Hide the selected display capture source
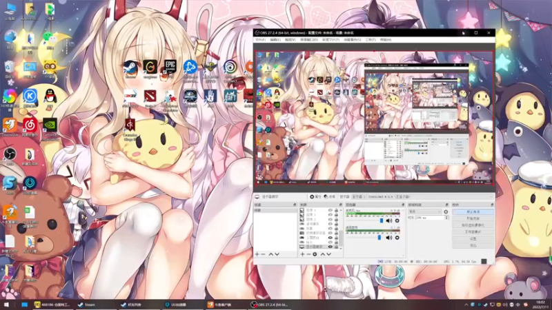Screen dimensions: 552x310 [331, 247]
